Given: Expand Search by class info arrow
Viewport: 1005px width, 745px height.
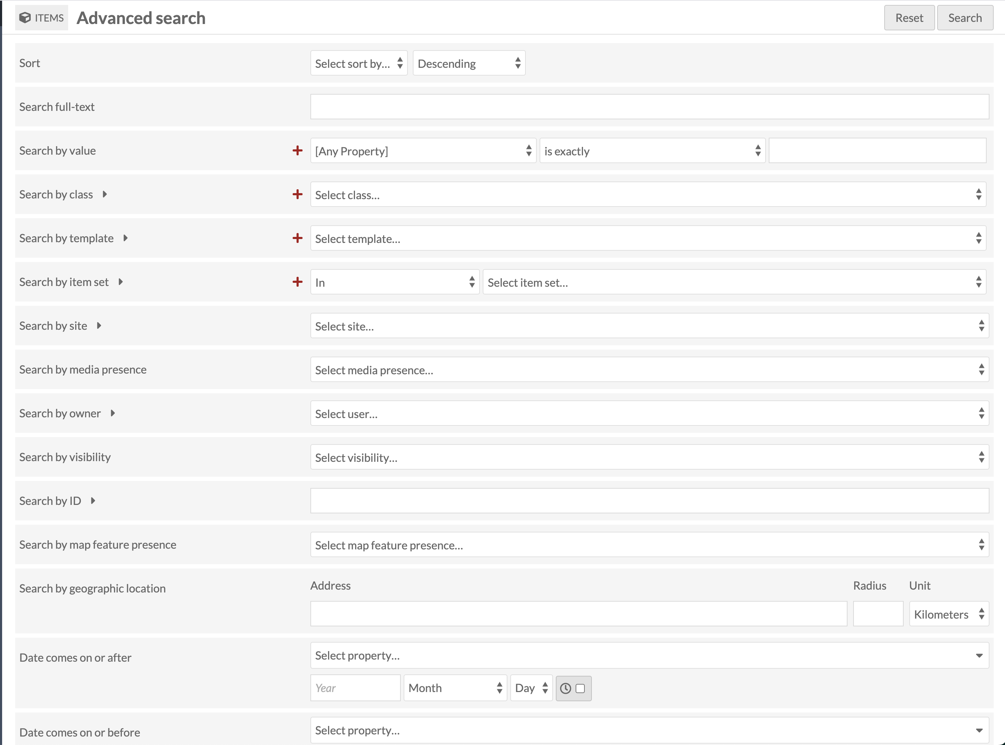Looking at the screenshot, I should 105,194.
